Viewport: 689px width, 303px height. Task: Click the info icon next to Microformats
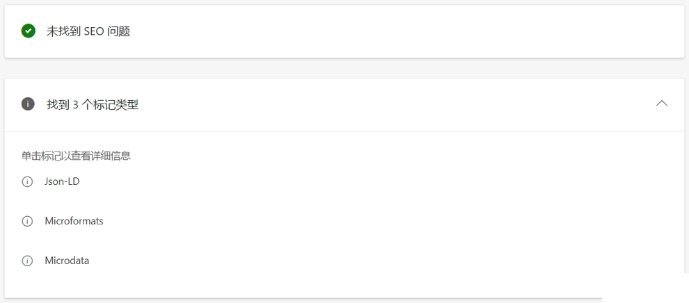click(27, 222)
